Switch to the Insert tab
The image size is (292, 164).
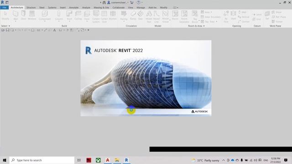point(63,7)
